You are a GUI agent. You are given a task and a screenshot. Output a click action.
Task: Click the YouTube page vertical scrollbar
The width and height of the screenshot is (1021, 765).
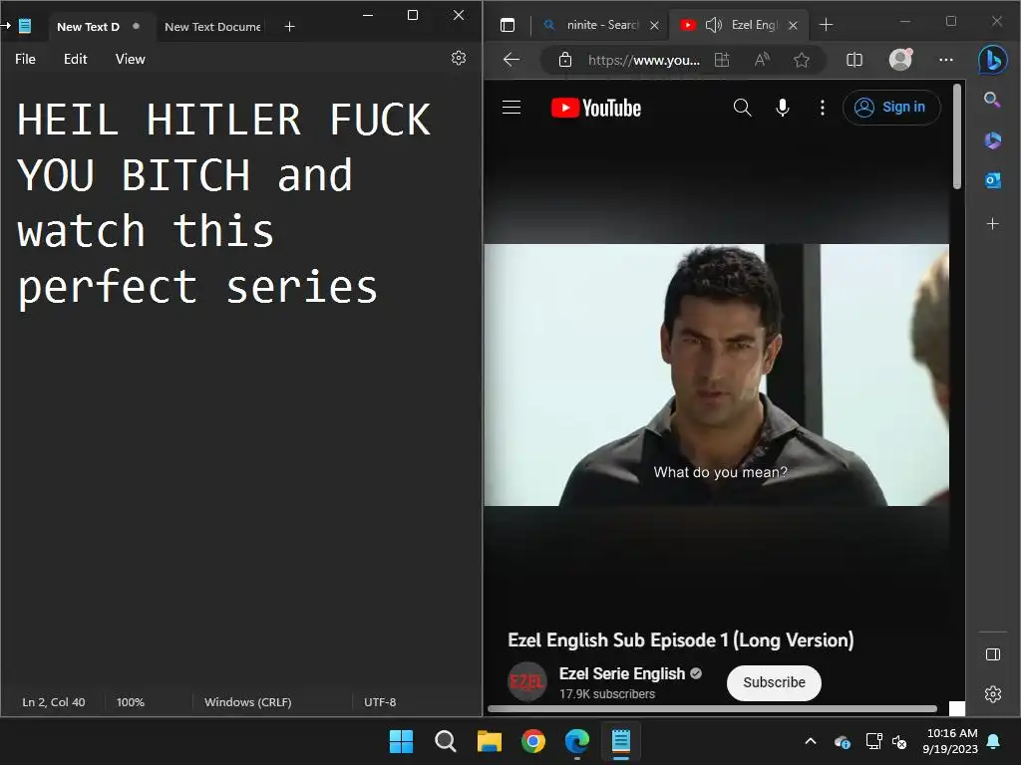[x=956, y=136]
